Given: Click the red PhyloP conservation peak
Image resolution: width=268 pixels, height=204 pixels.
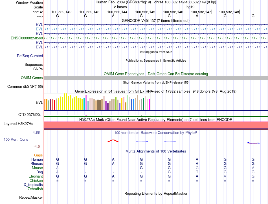Looking at the screenshot, I should (113, 140).
